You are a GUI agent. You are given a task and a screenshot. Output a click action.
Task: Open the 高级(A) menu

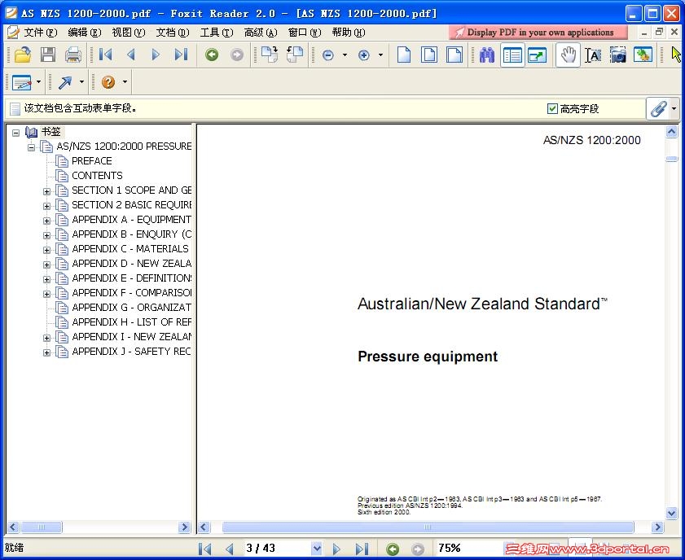coord(261,33)
